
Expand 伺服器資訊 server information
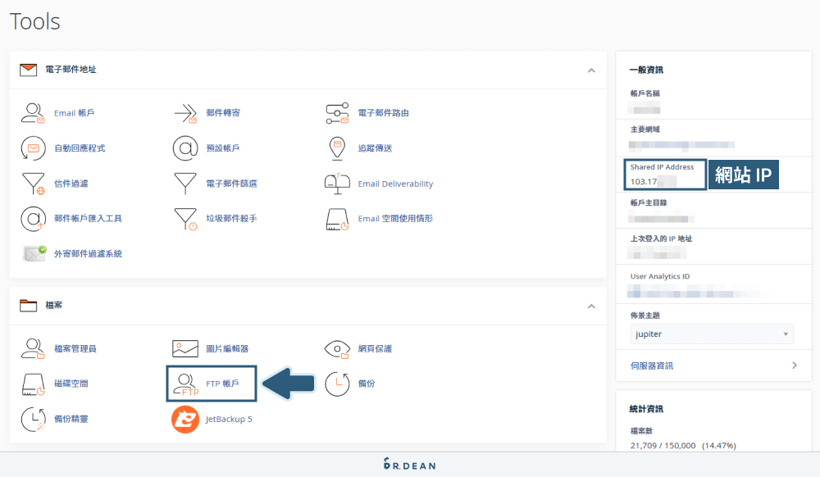click(x=713, y=366)
